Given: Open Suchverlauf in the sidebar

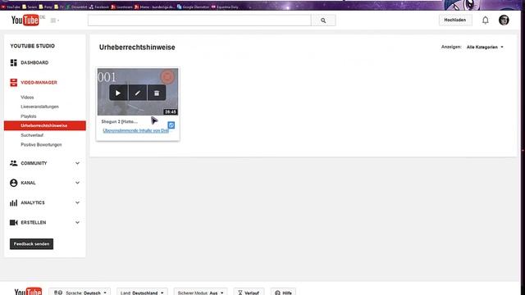Looking at the screenshot, I should [x=32, y=135].
